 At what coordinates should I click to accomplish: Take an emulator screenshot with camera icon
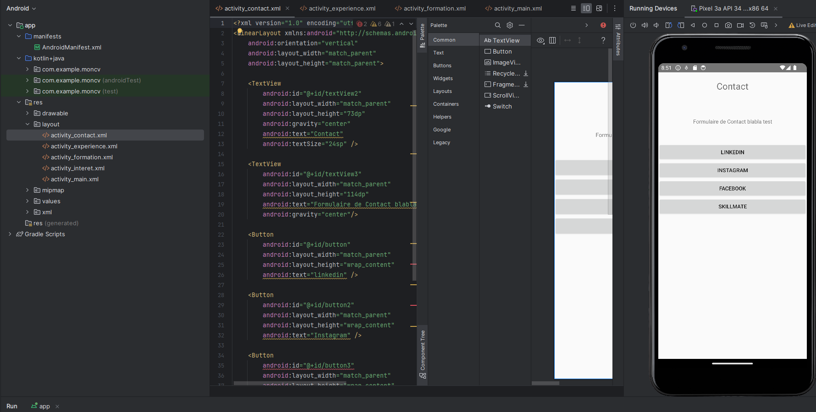click(728, 26)
